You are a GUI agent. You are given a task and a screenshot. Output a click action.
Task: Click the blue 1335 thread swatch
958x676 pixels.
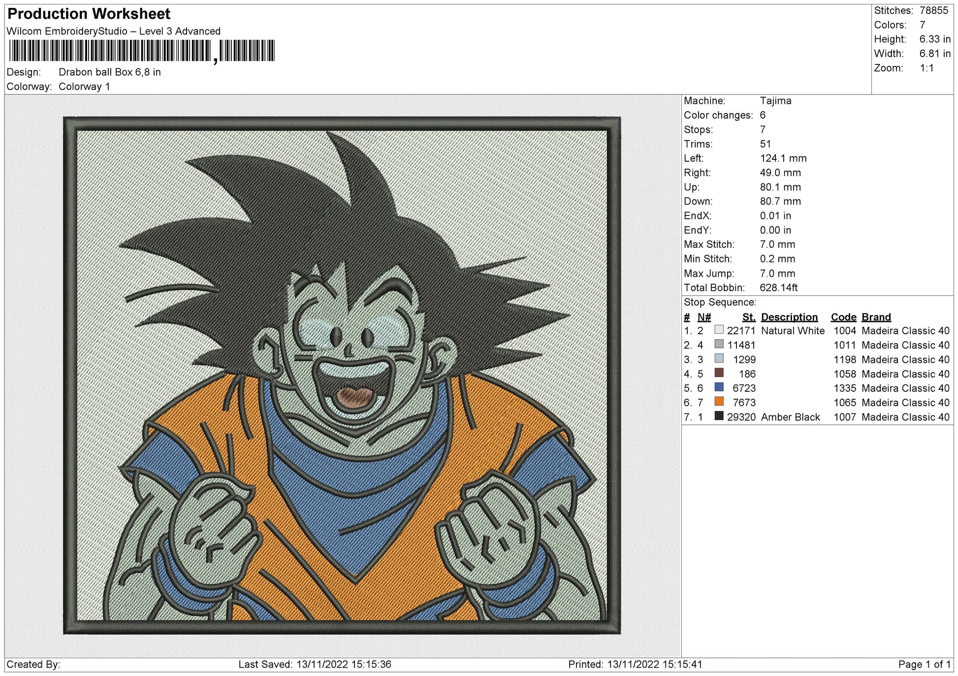pos(719,387)
